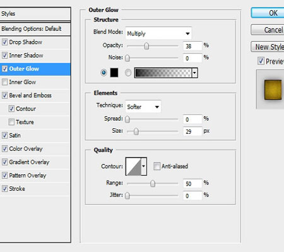Select the Styles header in list
The image size is (284, 252).
point(35,14)
